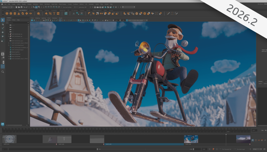The height and width of the screenshot is (152, 267).
Task: Open the No Anim Layer dropdown
Action: [x=242, y=149]
